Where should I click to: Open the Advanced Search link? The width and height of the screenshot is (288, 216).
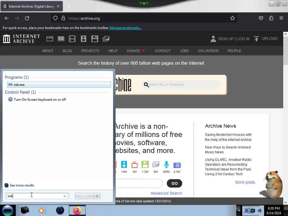(x=166, y=193)
